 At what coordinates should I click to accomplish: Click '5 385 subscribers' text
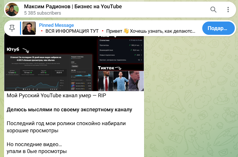(42, 13)
